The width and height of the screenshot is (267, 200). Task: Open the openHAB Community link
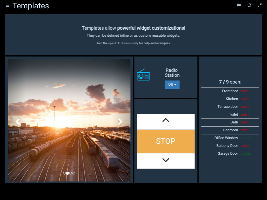pos(123,43)
